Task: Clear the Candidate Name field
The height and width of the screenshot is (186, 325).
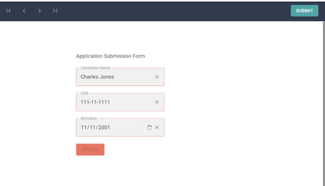Action: pyautogui.click(x=157, y=77)
